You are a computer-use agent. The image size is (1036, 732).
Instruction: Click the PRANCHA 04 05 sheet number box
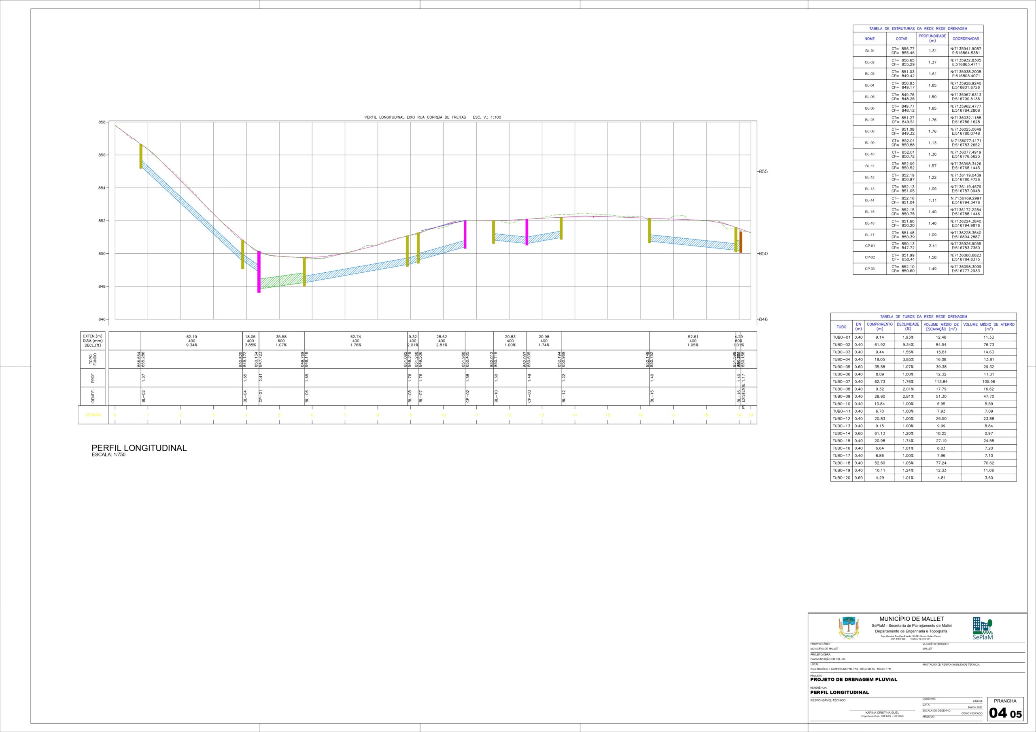(1005, 709)
